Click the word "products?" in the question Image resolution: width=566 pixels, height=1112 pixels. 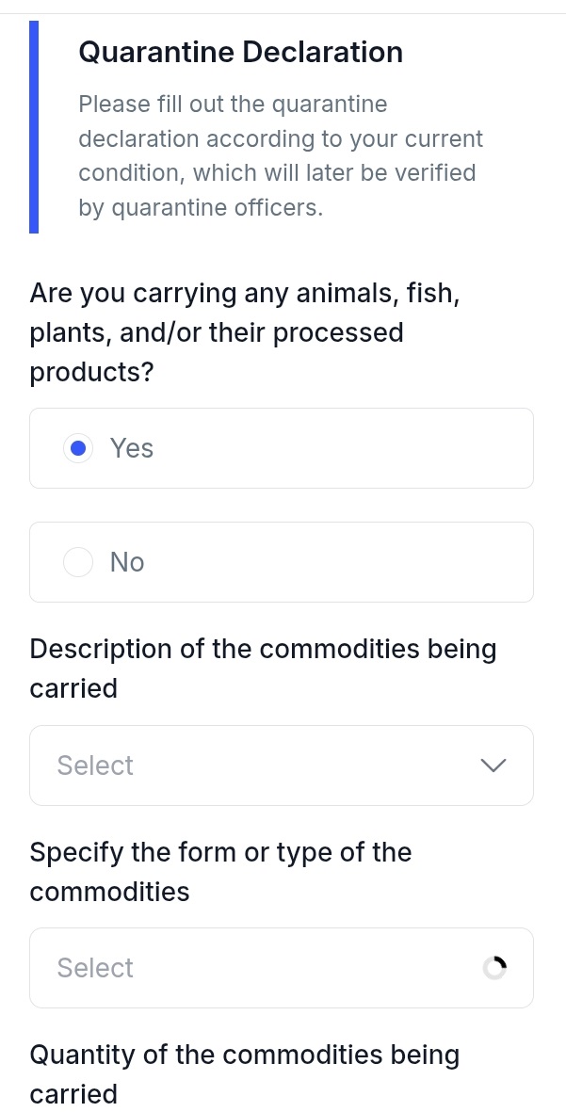point(91,373)
